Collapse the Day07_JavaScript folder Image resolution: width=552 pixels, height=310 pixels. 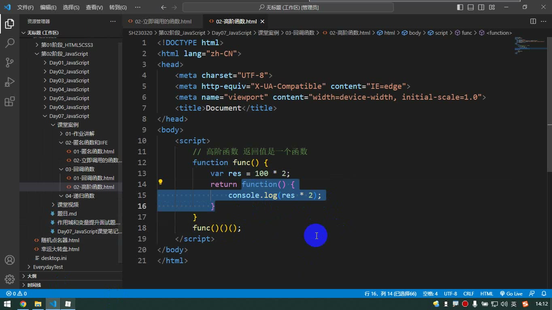[x=69, y=116]
